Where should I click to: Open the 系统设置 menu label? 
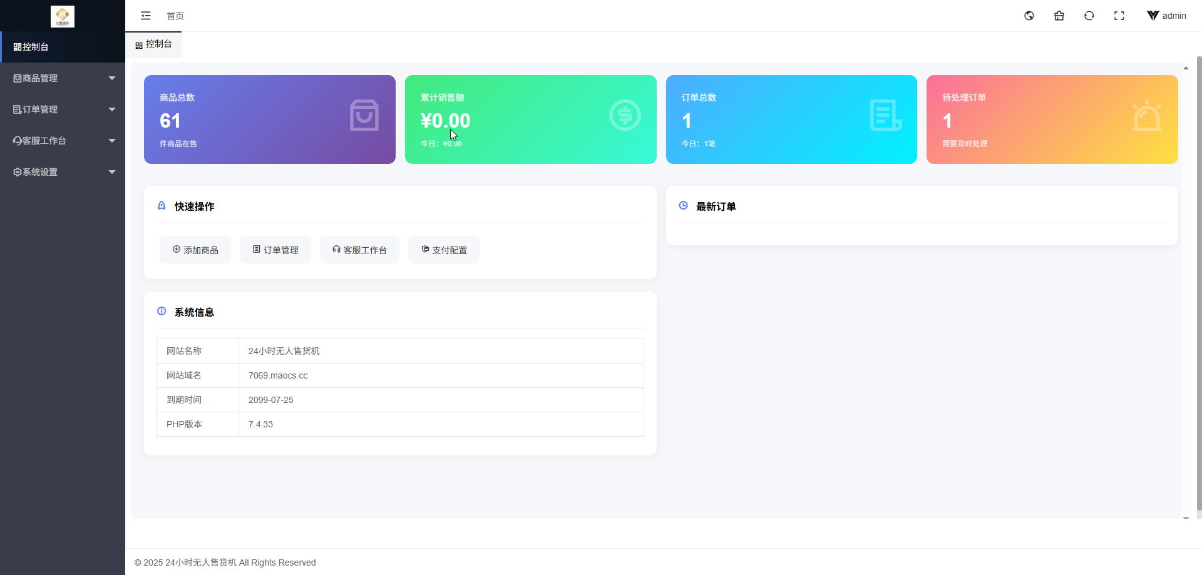40,172
